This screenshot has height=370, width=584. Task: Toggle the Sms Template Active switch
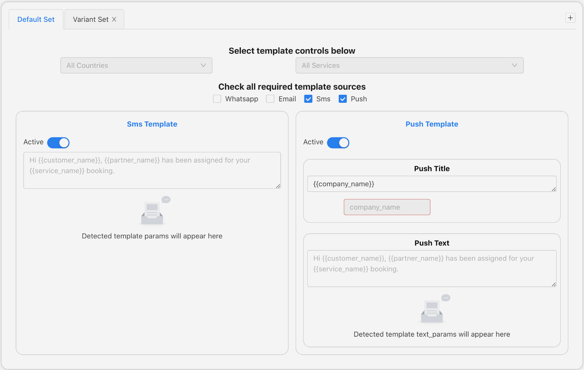coord(58,143)
